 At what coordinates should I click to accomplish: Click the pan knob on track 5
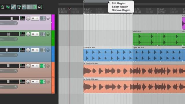(x=28, y=81)
